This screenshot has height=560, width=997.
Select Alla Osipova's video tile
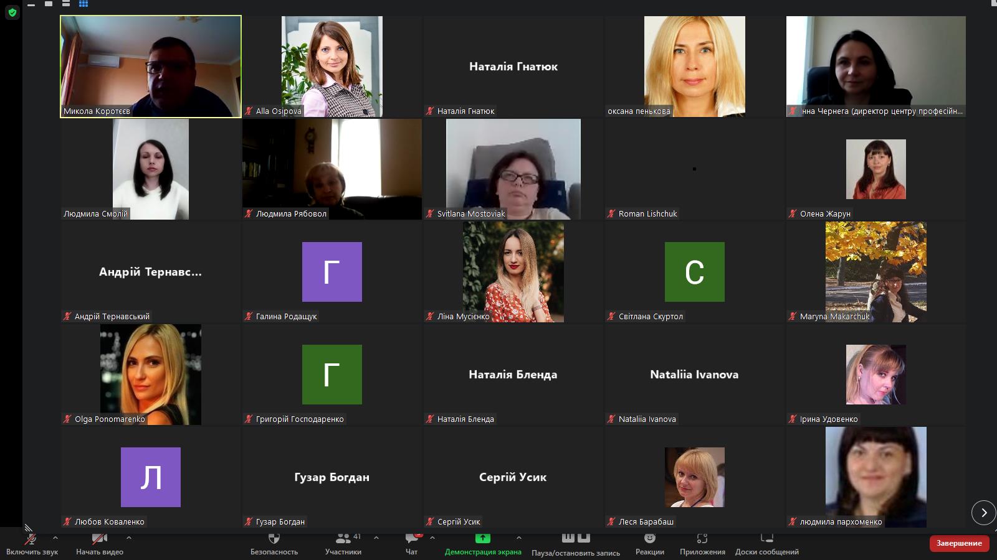332,67
